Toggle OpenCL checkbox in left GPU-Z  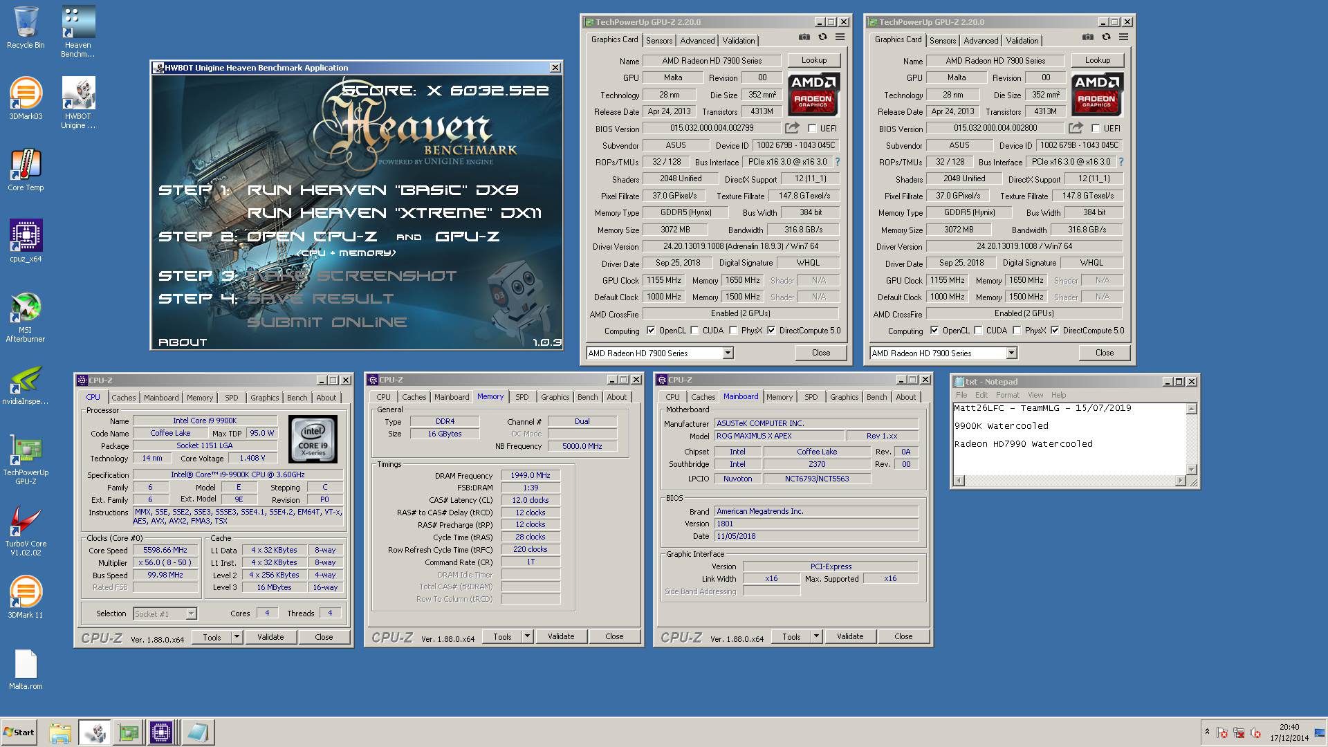click(651, 331)
